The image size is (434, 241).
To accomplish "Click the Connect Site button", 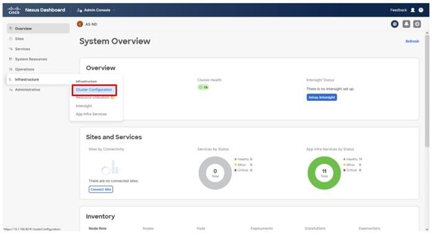I will coord(100,189).
